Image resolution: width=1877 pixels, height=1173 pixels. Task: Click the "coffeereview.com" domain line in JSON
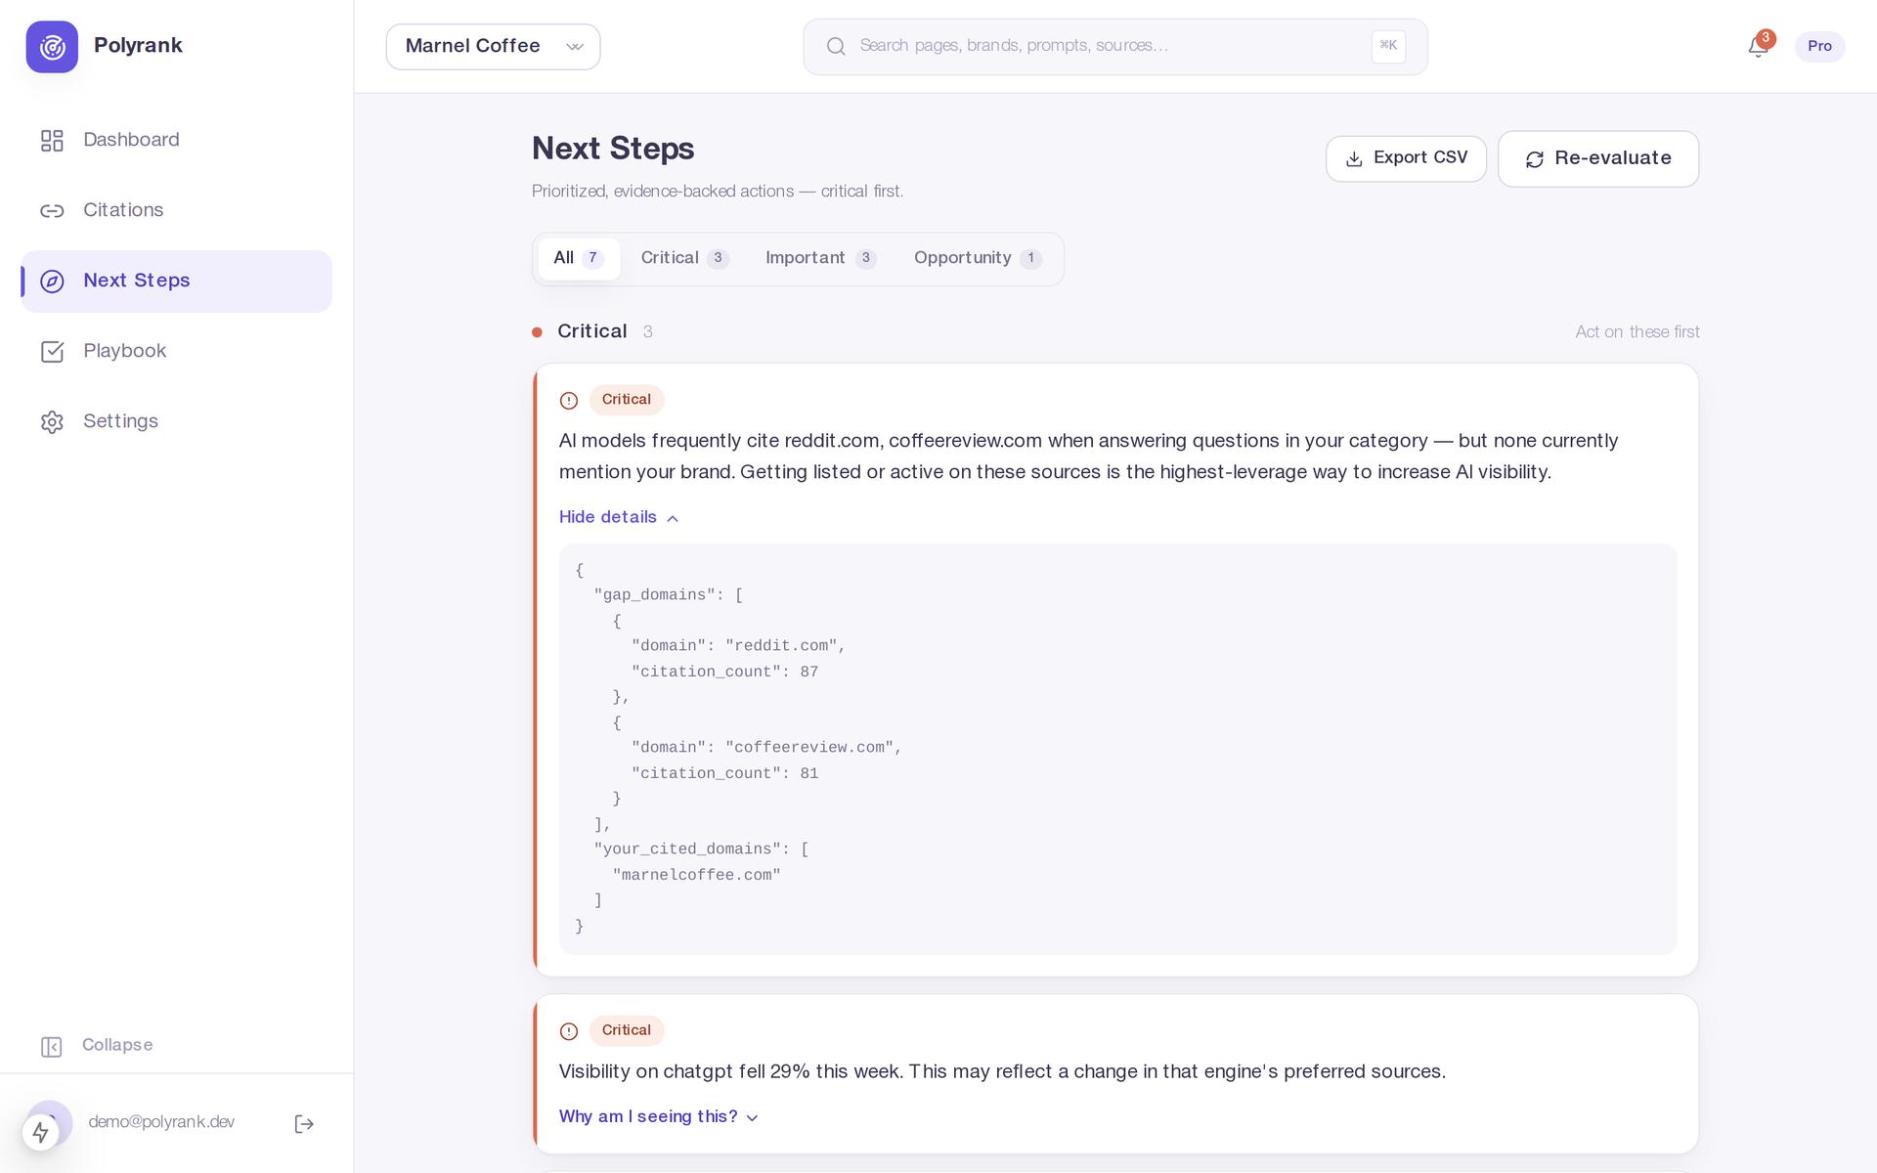[767, 748]
